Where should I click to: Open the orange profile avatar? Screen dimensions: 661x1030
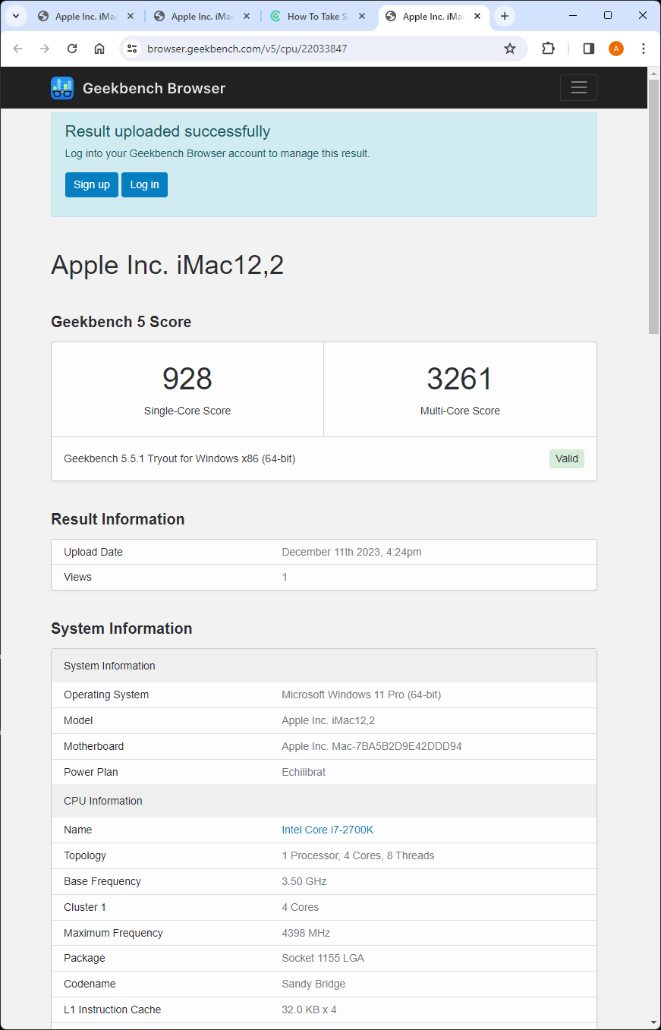(x=615, y=49)
